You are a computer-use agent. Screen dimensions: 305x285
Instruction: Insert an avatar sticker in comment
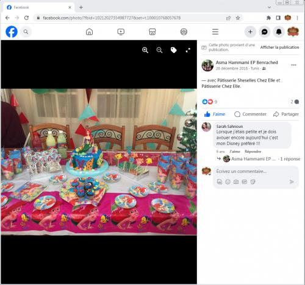coord(220,182)
